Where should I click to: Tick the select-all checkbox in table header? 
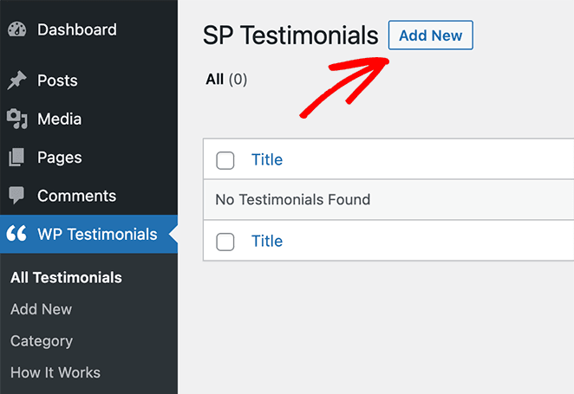pyautogui.click(x=225, y=160)
